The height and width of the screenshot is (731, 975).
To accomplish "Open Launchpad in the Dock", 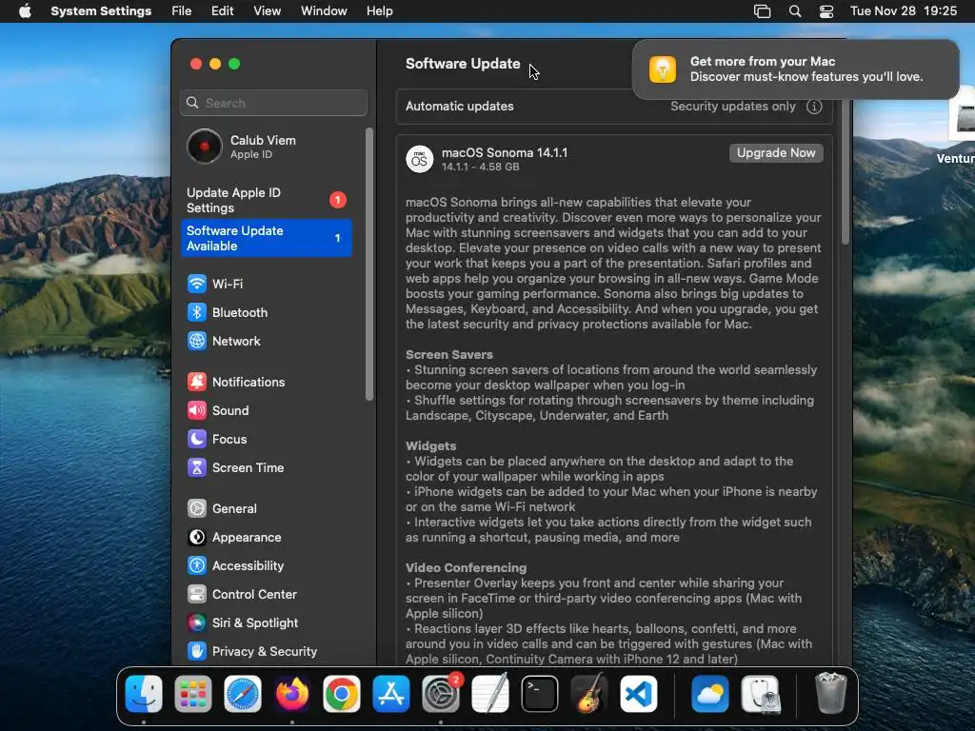I will [x=192, y=694].
